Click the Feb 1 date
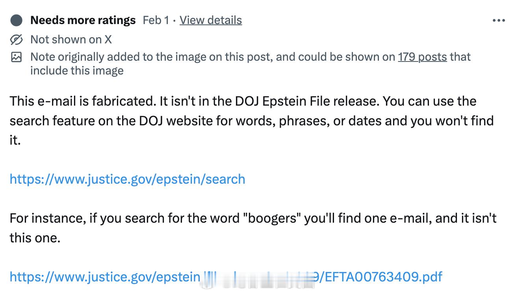Image resolution: width=516 pixels, height=294 pixels. pyautogui.click(x=156, y=20)
